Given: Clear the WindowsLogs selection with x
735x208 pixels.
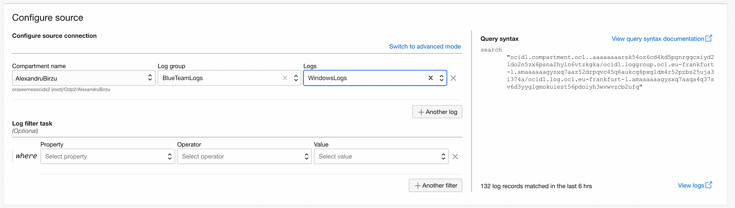Looking at the screenshot, I should 430,78.
